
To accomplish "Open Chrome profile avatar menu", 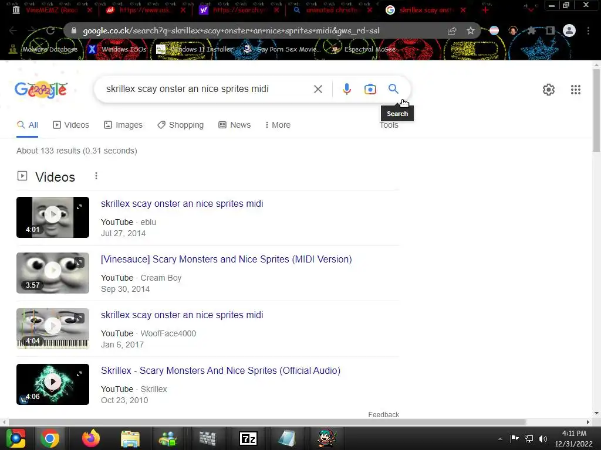I will (x=569, y=30).
